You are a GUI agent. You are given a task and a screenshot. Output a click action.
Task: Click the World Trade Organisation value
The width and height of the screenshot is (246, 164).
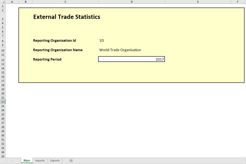120,50
